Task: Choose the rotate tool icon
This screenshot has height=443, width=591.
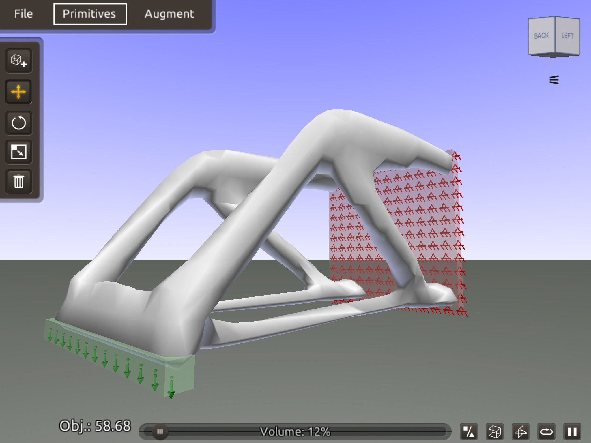Action: tap(19, 123)
